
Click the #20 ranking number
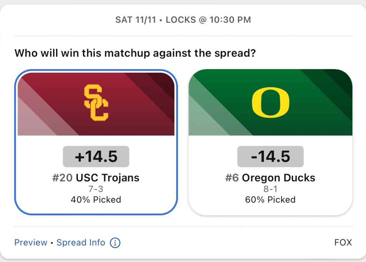click(63, 178)
